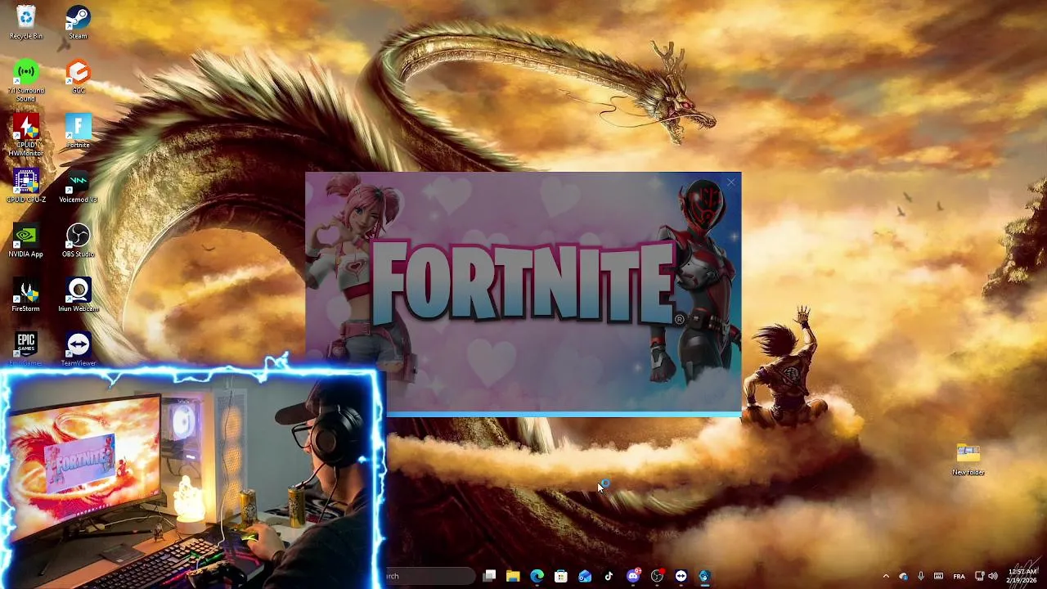Select the Fortnite desktop shortcut
Viewport: 1047px width, 589px height.
tap(78, 131)
